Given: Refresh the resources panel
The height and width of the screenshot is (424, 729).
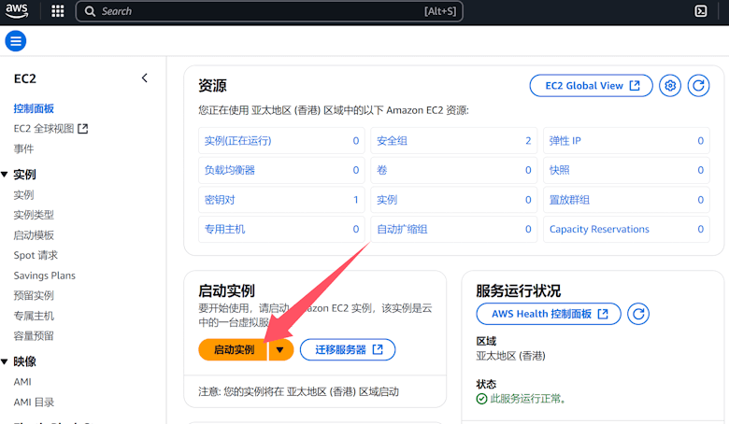Looking at the screenshot, I should (x=698, y=85).
